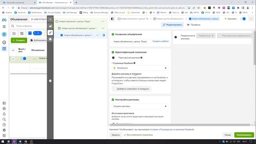Toggle the Партнерская реклама switch
Viewport: 256px width, 144px height.
[114, 58]
